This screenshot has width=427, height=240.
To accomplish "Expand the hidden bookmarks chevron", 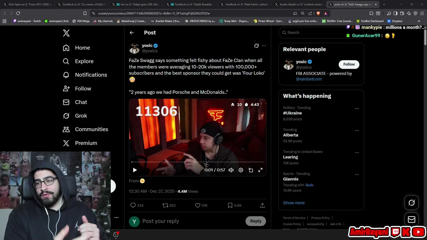I will click(x=419, y=21).
